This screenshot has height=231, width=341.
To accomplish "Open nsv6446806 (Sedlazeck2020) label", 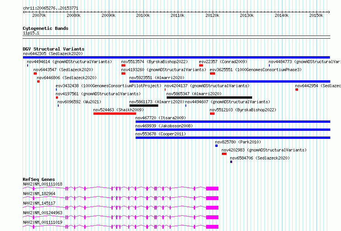I will click(x=67, y=78).
